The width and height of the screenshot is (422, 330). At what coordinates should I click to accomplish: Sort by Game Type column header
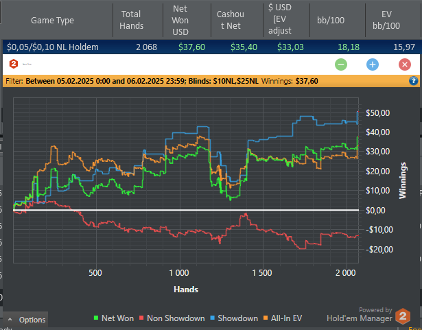click(x=52, y=20)
